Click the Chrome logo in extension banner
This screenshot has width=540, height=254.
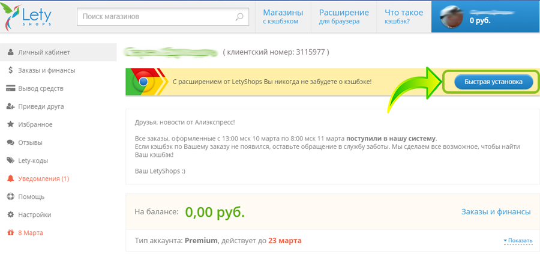point(144,82)
